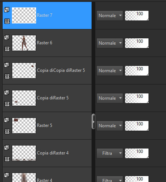This screenshot has width=166, height=182.
Task: Expand blend mode list for Raster 5
Action: coord(110,126)
